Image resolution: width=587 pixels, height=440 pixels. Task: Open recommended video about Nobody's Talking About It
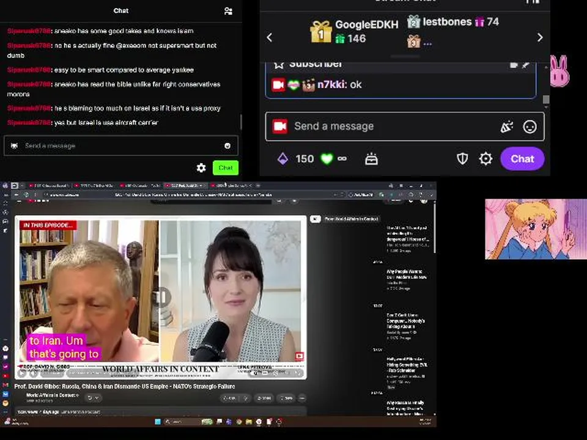405,321
